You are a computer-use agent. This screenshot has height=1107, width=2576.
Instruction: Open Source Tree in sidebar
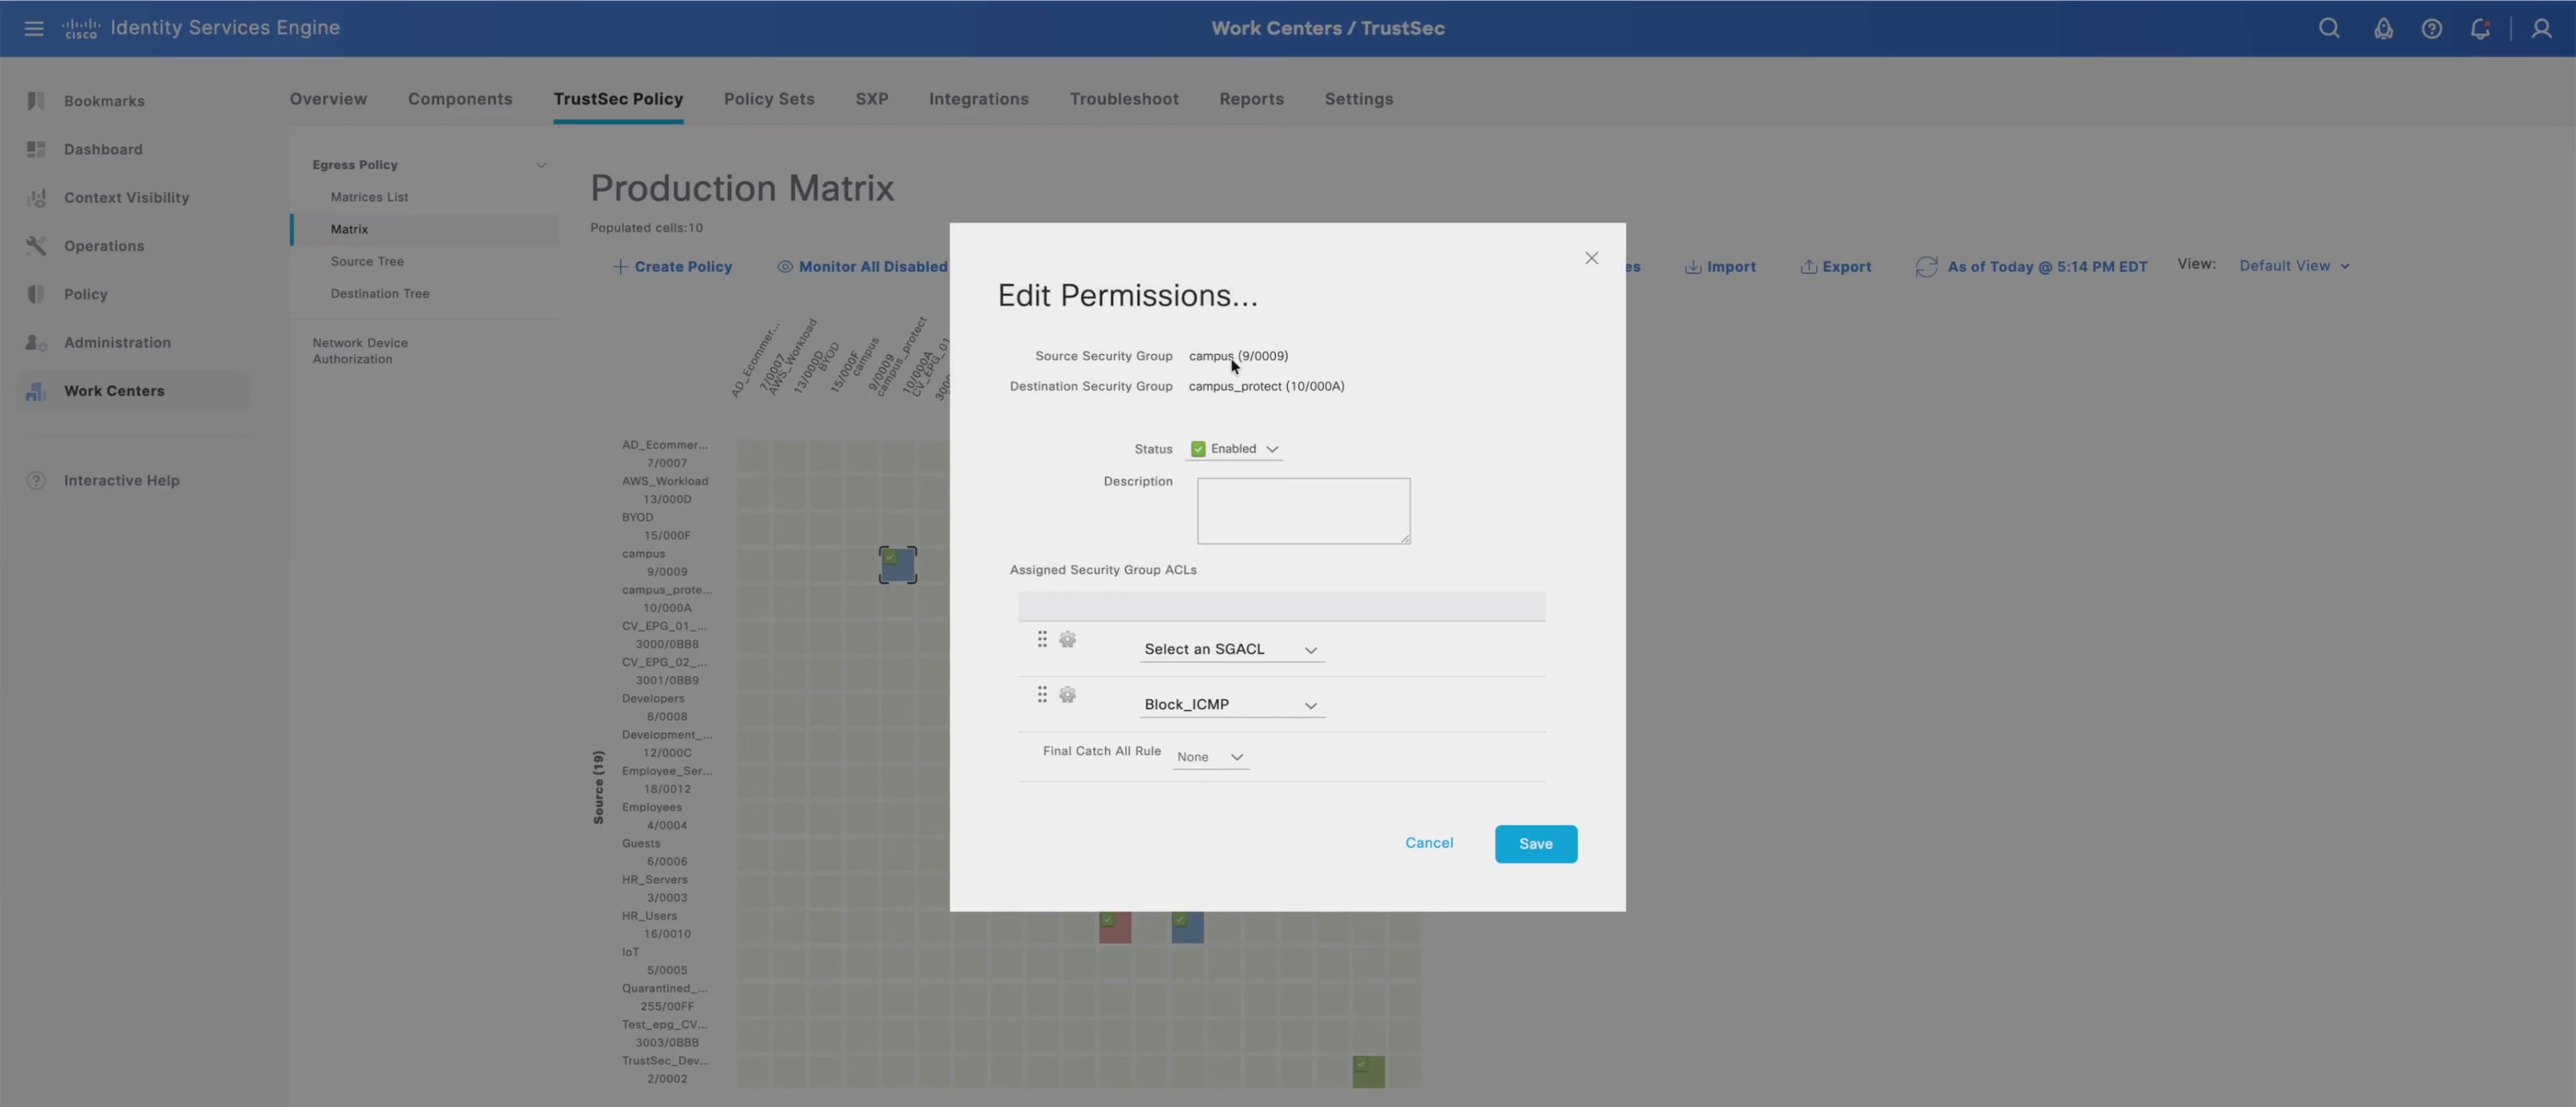tap(367, 262)
